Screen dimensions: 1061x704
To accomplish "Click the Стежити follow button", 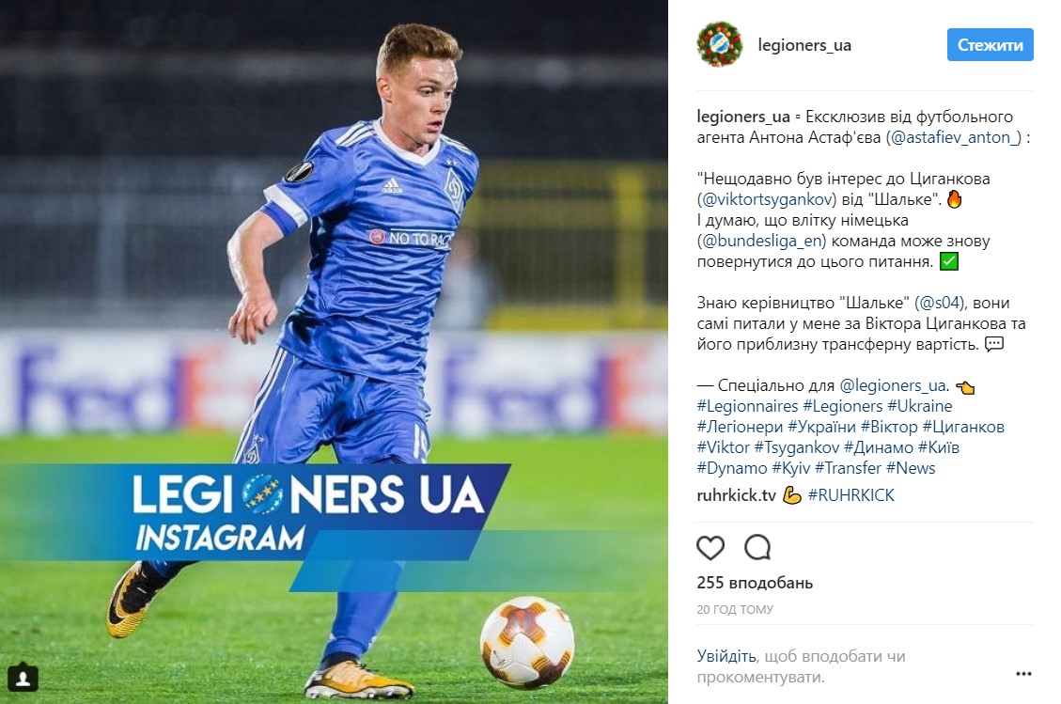I will click(990, 45).
